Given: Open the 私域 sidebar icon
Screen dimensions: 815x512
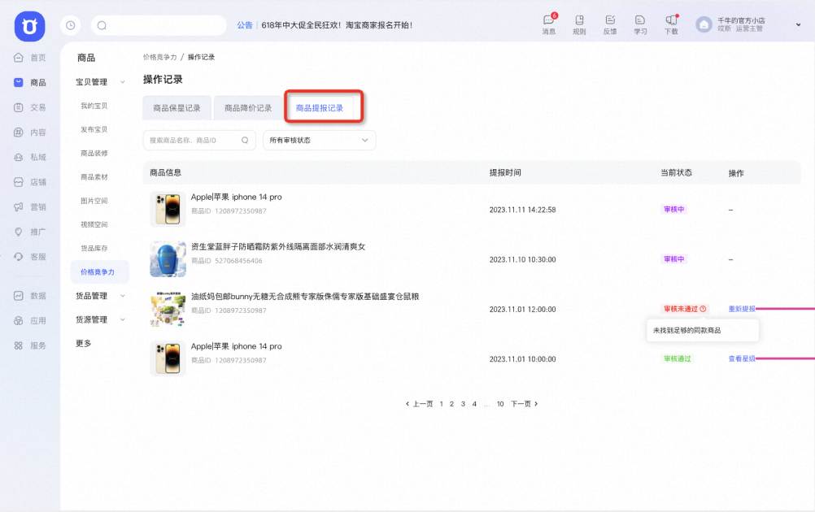Looking at the screenshot, I should click(x=18, y=158).
